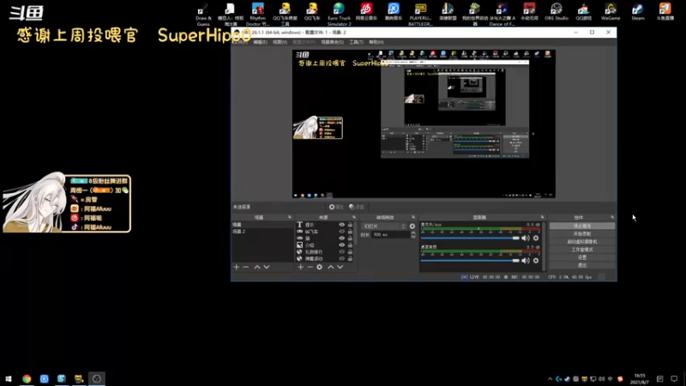Move scene down in scenes list
Viewport: 686px width, 386px height.
[x=267, y=267]
